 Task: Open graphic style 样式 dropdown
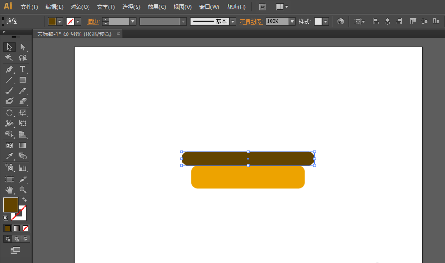click(326, 21)
